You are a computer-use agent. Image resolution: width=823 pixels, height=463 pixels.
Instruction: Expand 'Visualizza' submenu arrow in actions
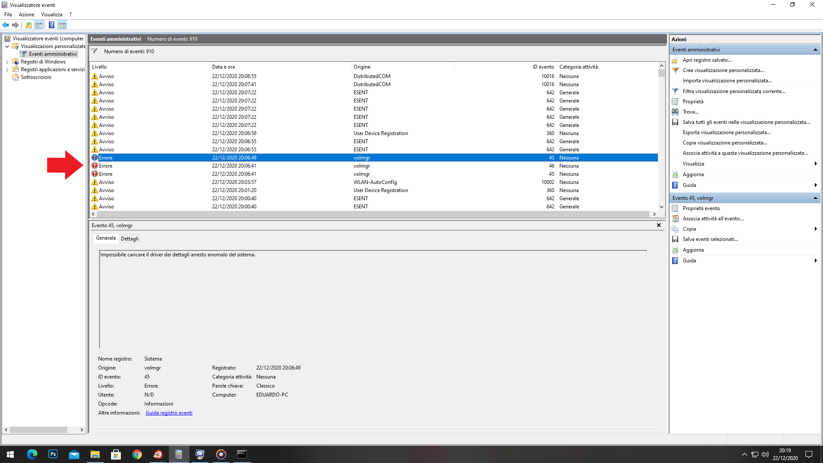point(815,164)
